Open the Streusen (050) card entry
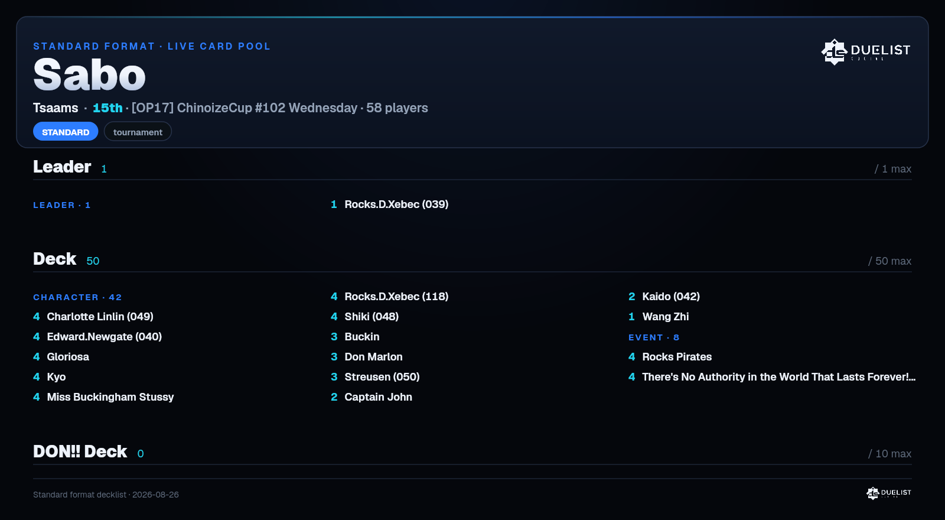Screen dimensions: 945x520 (x=375, y=377)
